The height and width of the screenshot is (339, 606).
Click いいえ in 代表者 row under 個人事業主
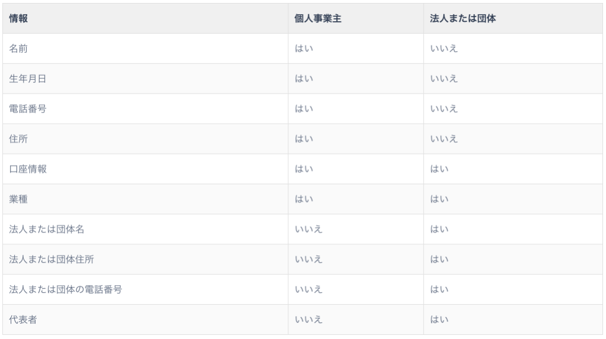coord(308,320)
